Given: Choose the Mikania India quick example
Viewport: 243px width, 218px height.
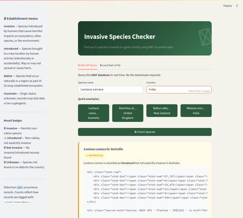Looking at the screenshot, I should [x=196, y=111].
